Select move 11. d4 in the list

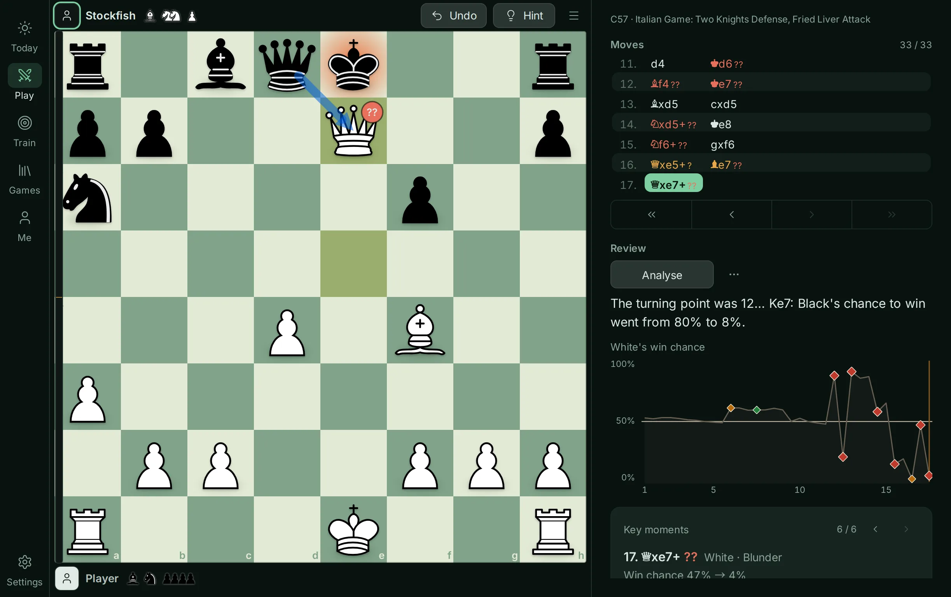(x=657, y=64)
